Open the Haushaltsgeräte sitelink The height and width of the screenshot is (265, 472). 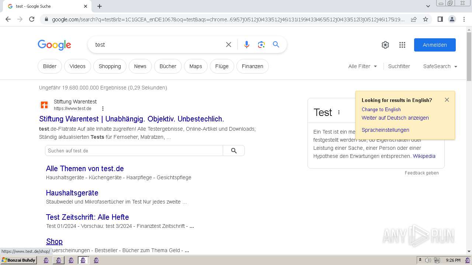tap(72, 193)
